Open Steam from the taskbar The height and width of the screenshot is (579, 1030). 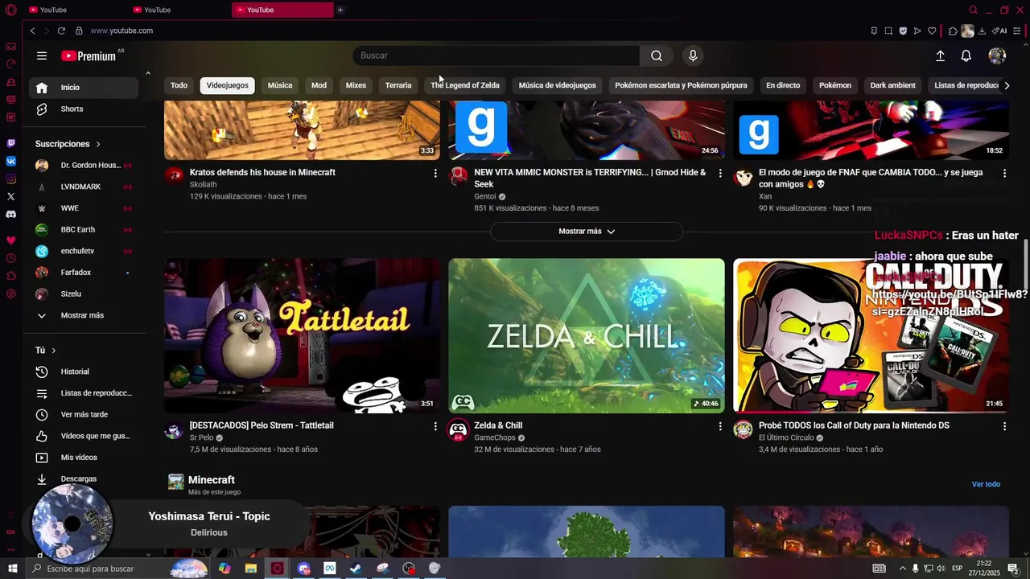[x=355, y=569]
